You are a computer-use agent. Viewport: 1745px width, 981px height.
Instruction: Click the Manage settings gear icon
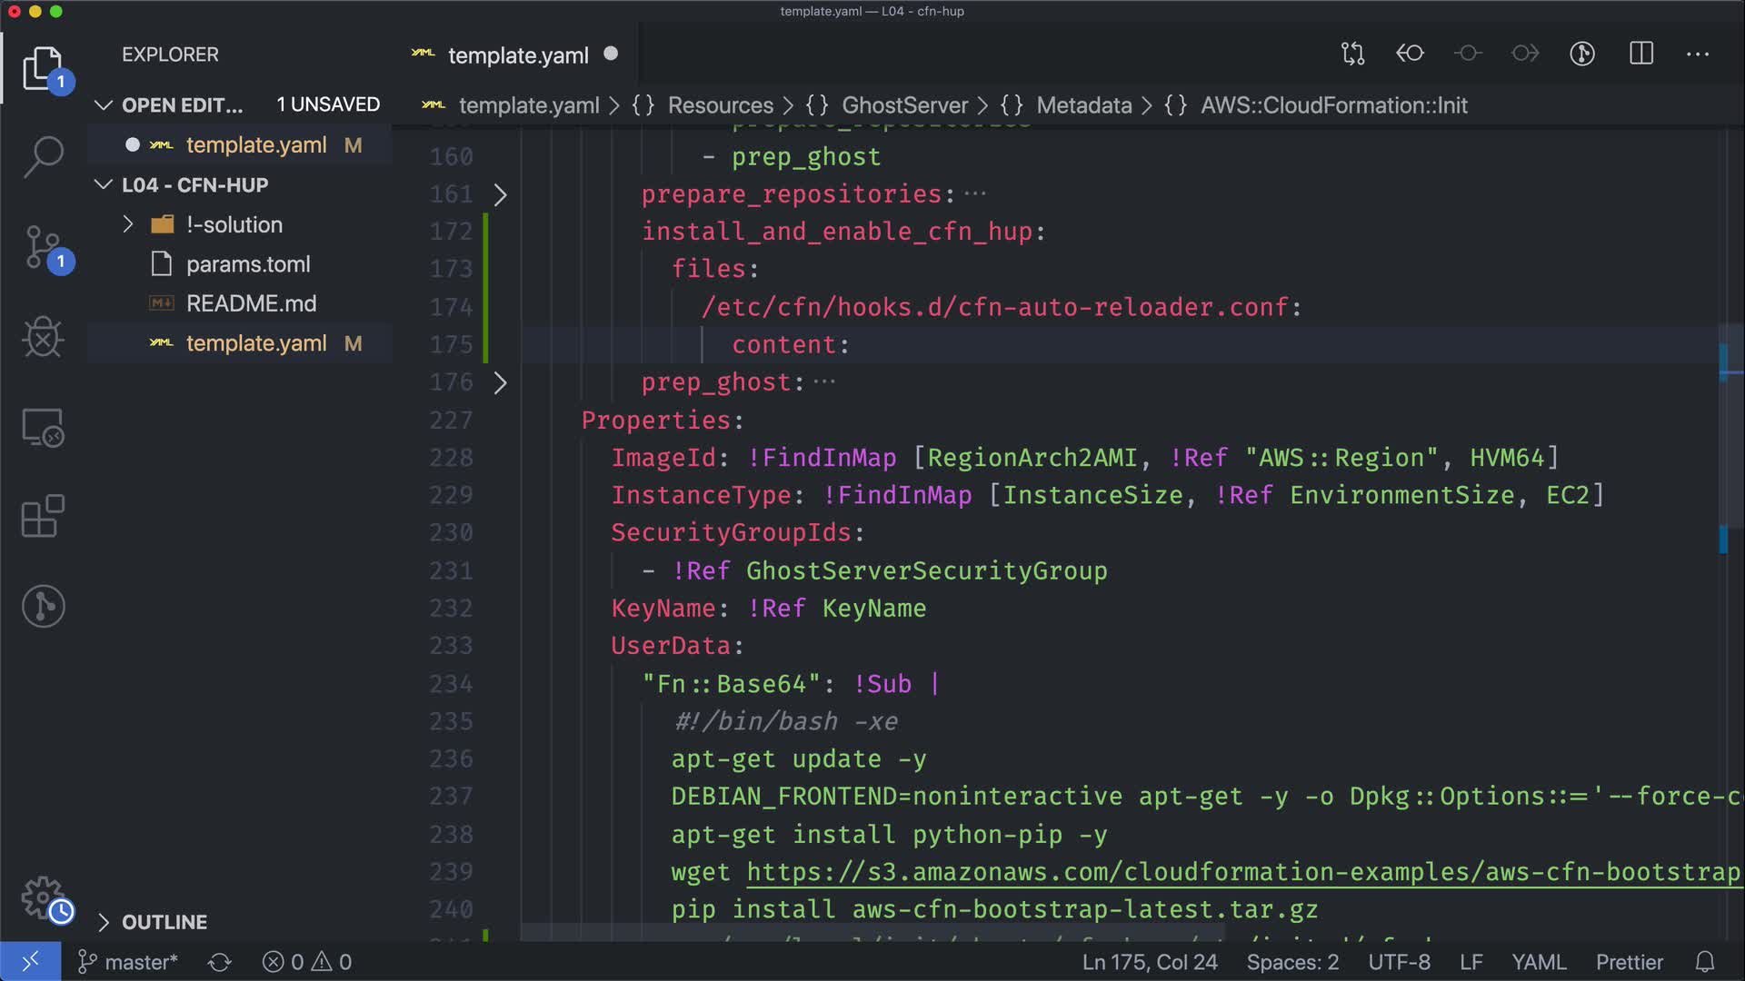43,897
